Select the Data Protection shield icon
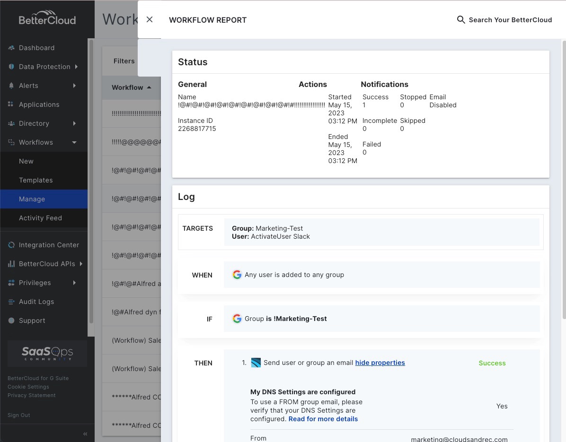The height and width of the screenshot is (442, 566). pyautogui.click(x=10, y=67)
